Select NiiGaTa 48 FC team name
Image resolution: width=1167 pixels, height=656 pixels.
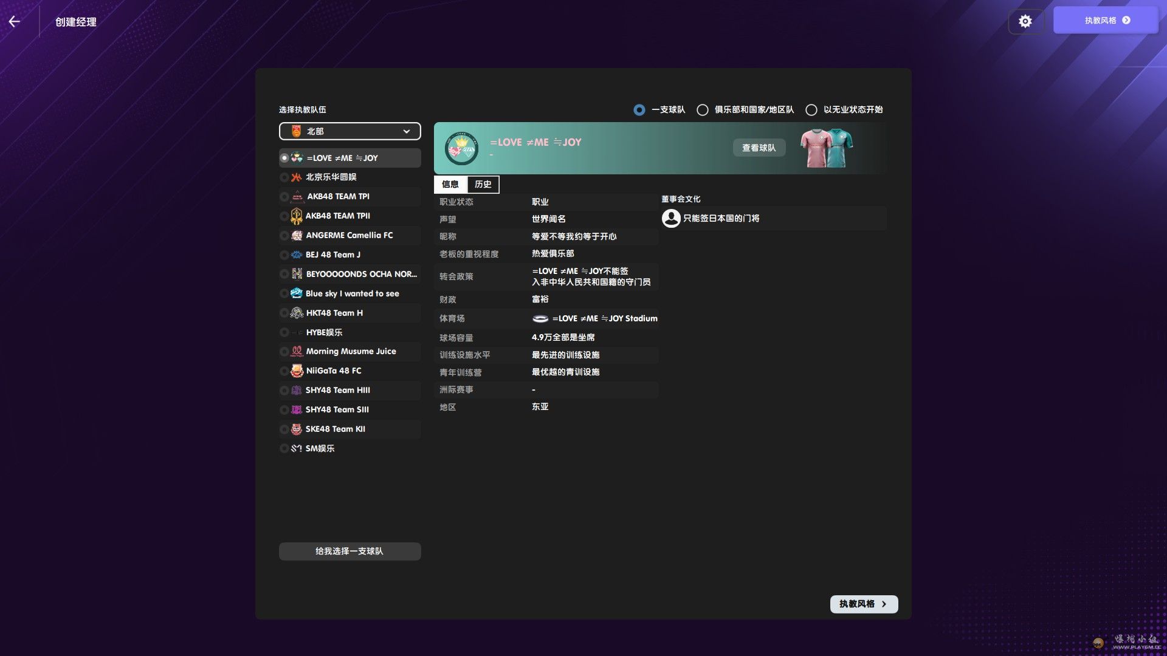[334, 371]
